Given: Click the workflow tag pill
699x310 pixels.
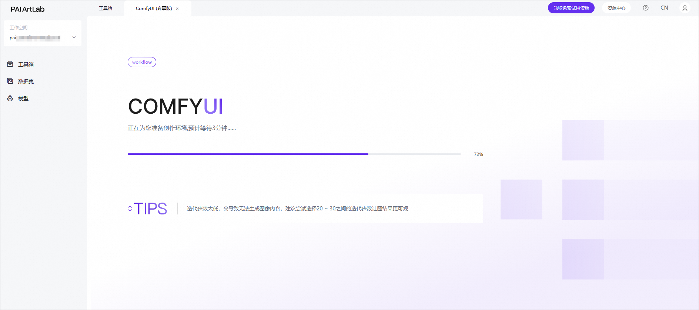Looking at the screenshot, I should (142, 62).
